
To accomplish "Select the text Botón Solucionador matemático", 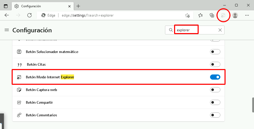I will point(52,52).
